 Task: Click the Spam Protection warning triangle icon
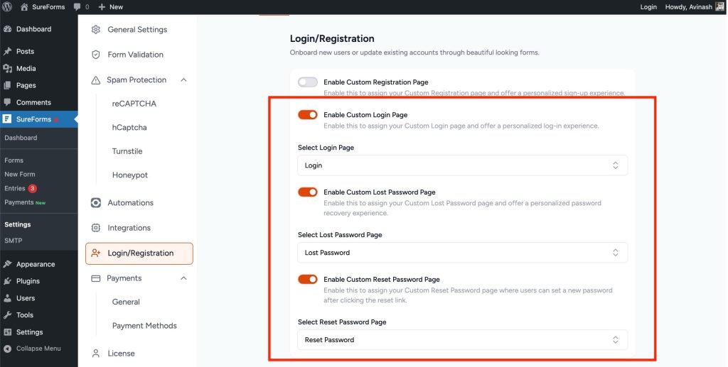[x=96, y=80]
